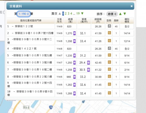146x113 pixels.
Task: Click highway 15 marker on map
Action: (x=51, y=107)
